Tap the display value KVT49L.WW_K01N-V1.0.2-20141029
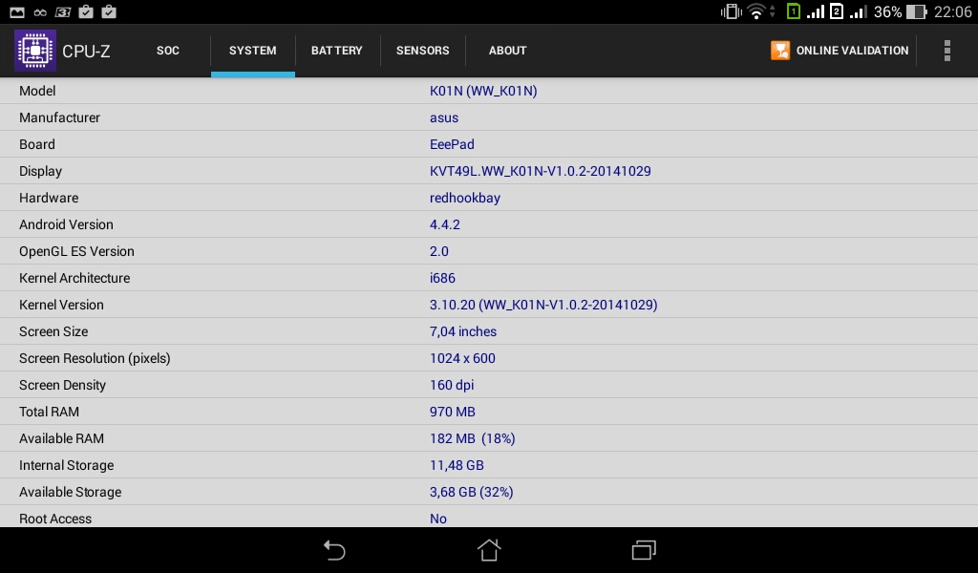The width and height of the screenshot is (978, 573). [541, 172]
